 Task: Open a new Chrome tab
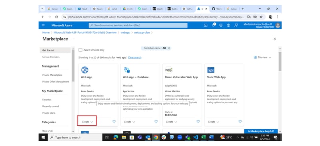pos(243,9)
